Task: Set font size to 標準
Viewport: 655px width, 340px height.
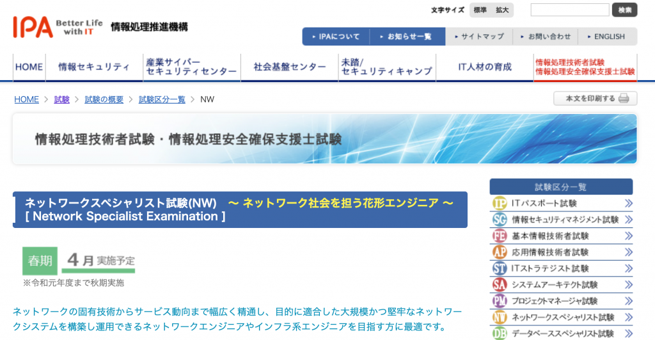Action: click(x=480, y=10)
